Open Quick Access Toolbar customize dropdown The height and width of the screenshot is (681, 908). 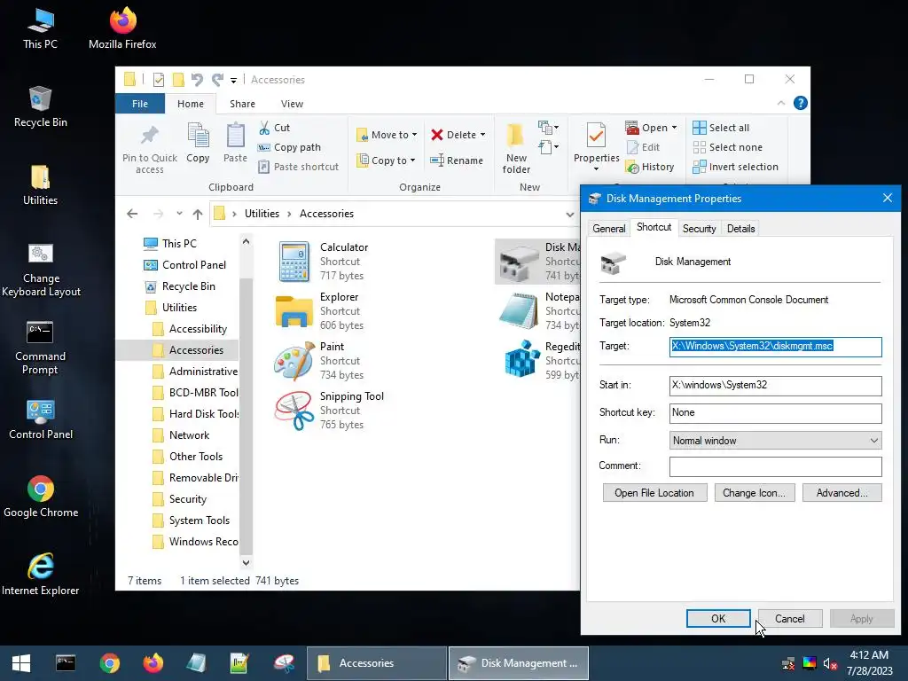233,80
